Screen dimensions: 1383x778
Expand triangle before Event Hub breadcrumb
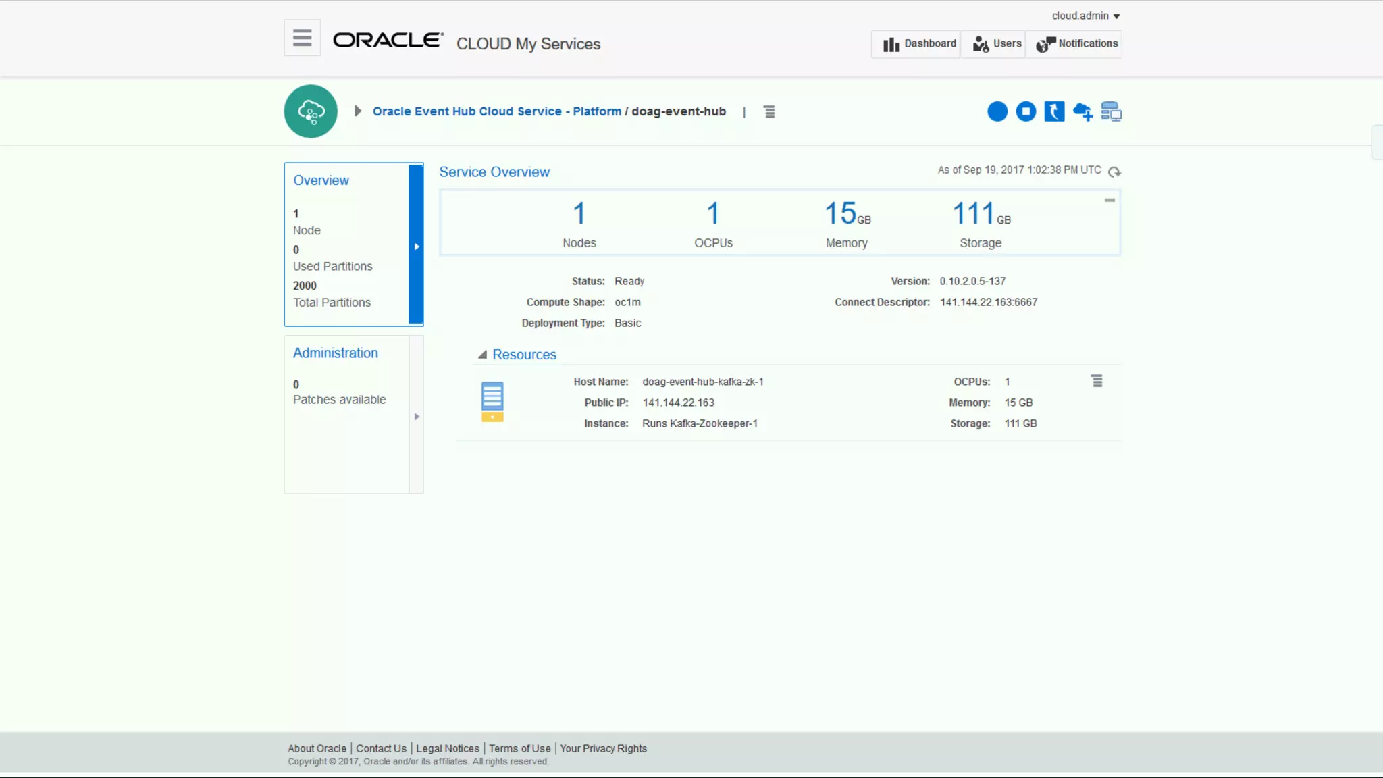coord(358,111)
